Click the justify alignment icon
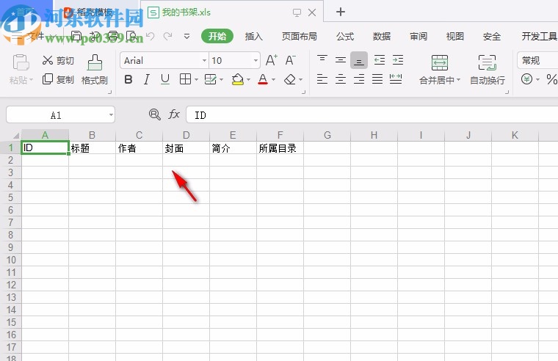This screenshot has height=361, width=558. (377, 79)
